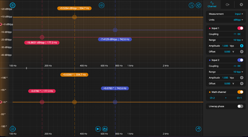The height and width of the screenshot is (137, 248).
Task: Edit Input 2 Amplitude 1.000 value
Action: point(225,78)
